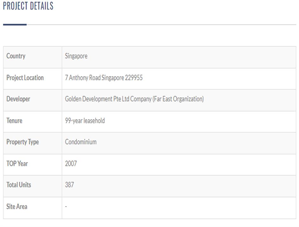Select the Country label cell
The image size is (299, 227).
16,56
